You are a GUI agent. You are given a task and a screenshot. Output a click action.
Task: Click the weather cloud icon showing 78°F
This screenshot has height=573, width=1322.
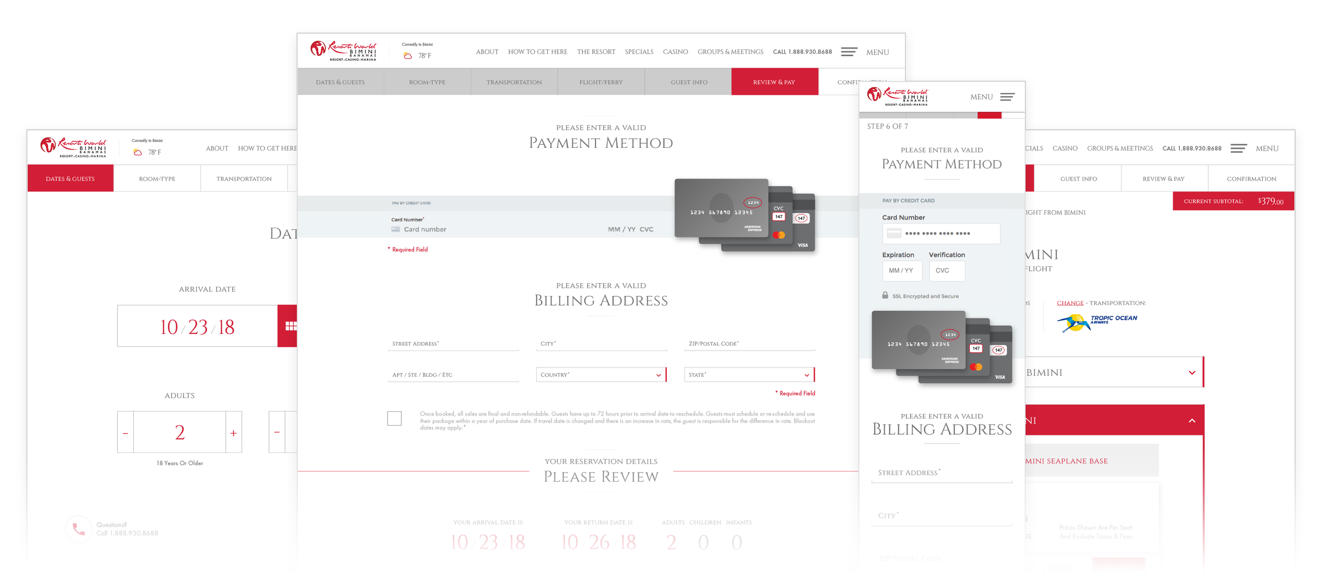(408, 55)
